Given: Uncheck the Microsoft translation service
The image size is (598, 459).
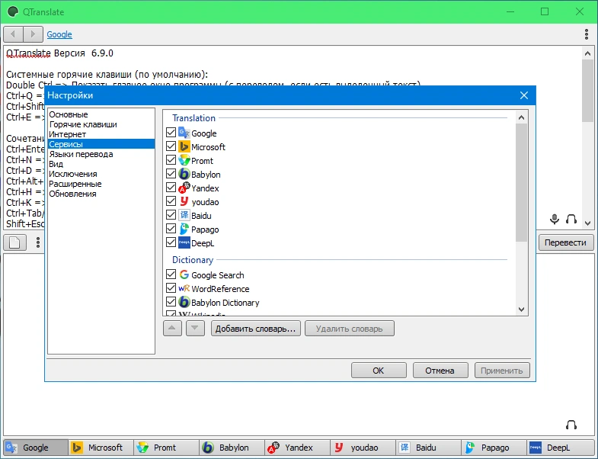Looking at the screenshot, I should [x=171, y=146].
